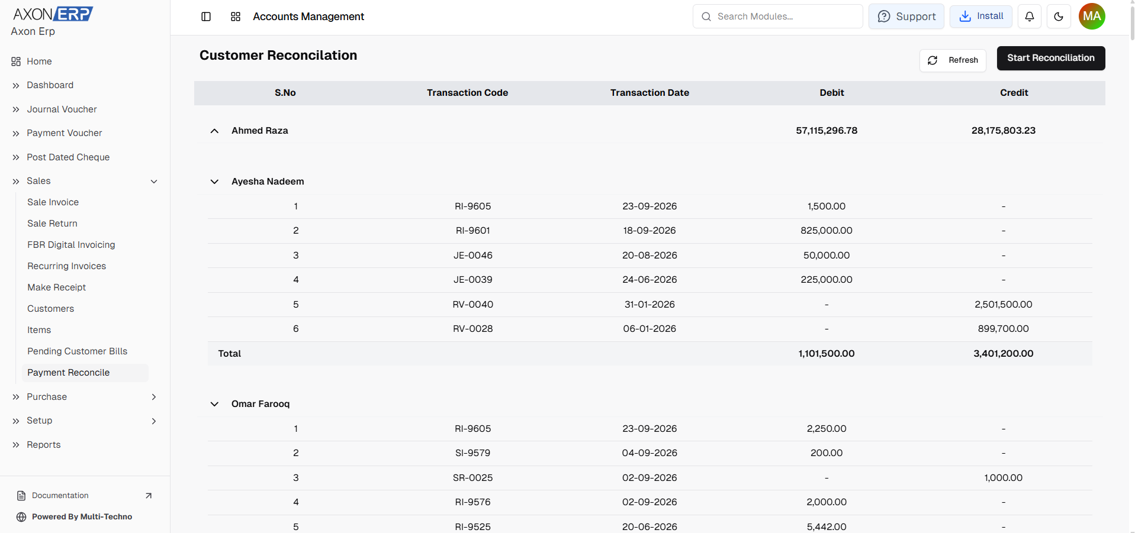The height and width of the screenshot is (533, 1135).
Task: Collapse the Ahmed Raza group
Action: (214, 131)
